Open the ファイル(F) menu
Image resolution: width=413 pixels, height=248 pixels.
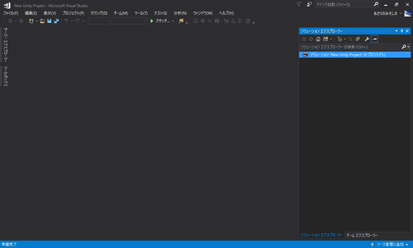click(x=10, y=13)
